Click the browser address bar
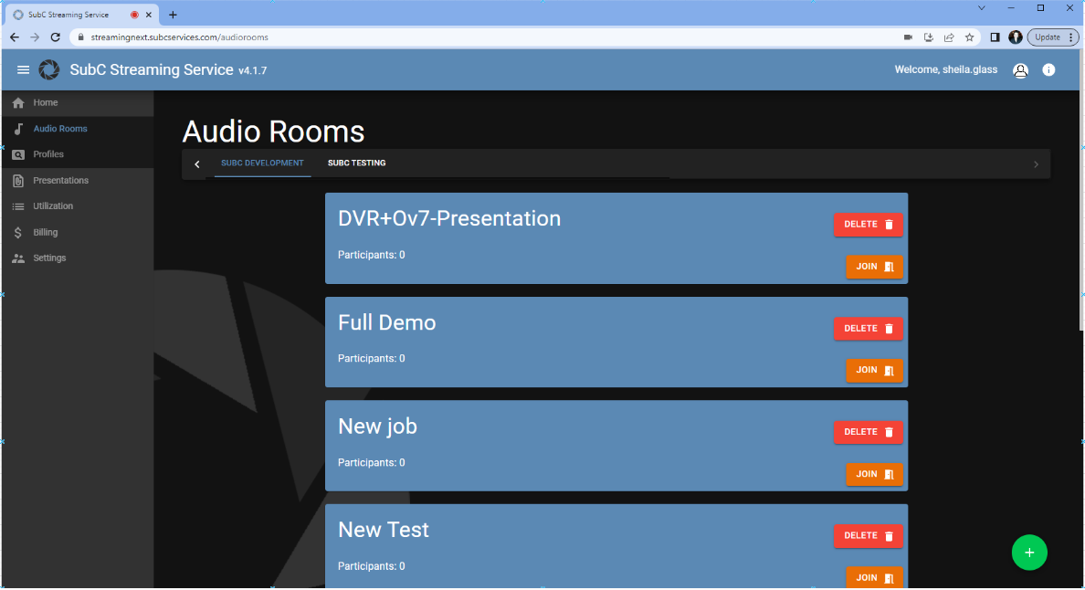 (457, 37)
